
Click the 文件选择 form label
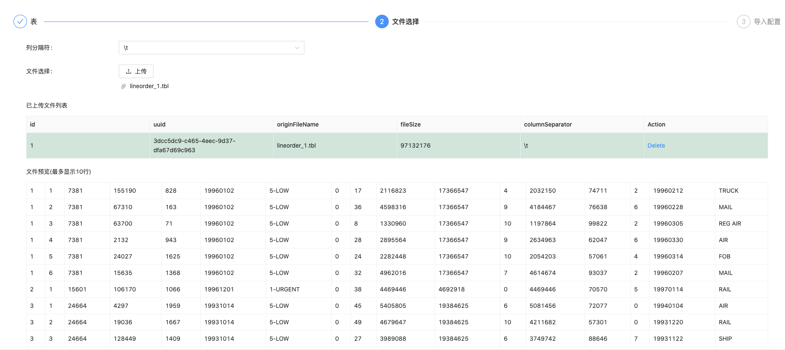pos(39,71)
